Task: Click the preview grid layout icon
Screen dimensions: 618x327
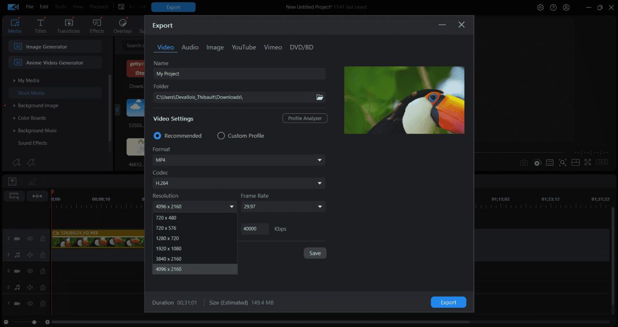Action: click(x=575, y=163)
